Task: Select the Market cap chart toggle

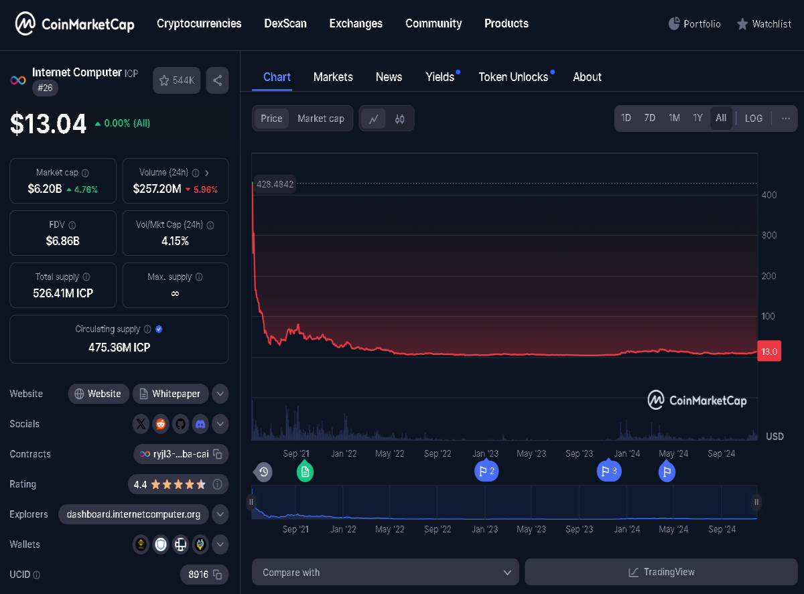Action: [x=321, y=119]
